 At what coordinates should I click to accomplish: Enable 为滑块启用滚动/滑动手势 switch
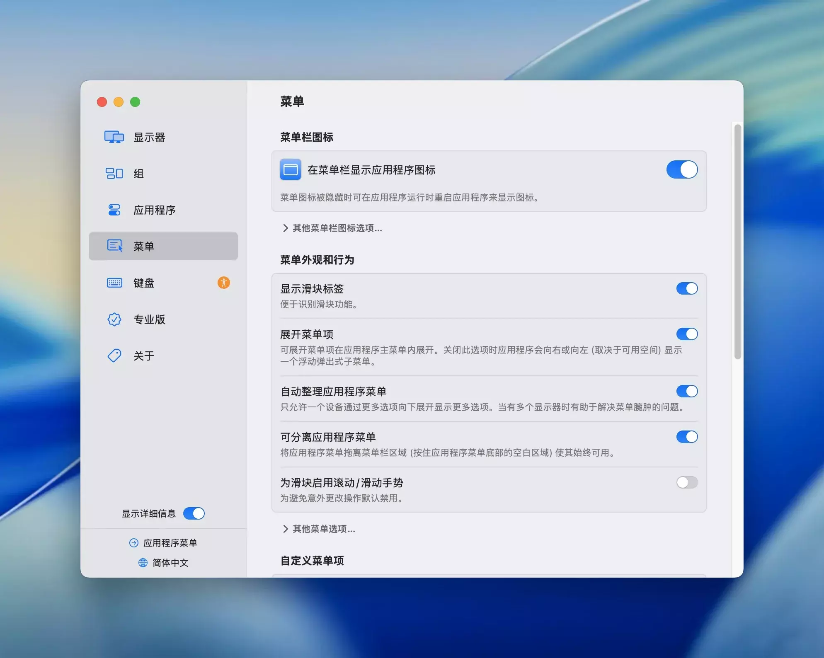click(686, 482)
